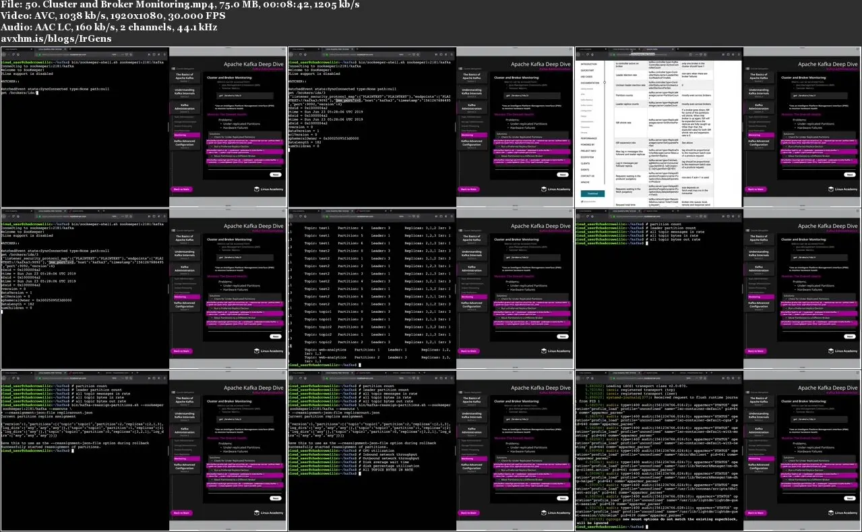
Task: Click QUICKSTART in the Kafka docs sidebar
Action: pos(588,70)
